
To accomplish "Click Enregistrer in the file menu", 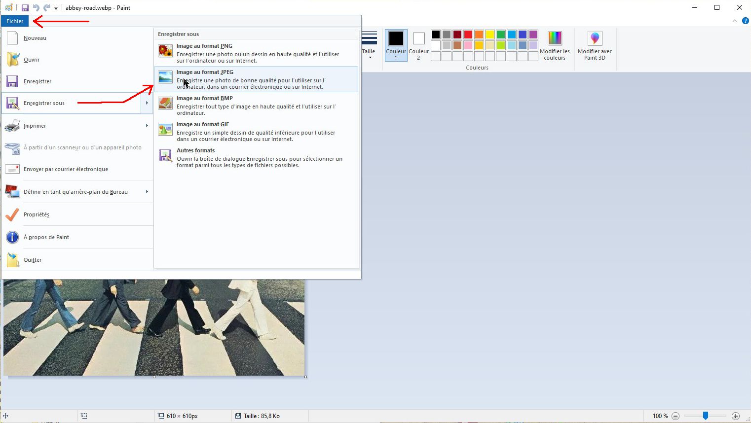I will 77,81.
